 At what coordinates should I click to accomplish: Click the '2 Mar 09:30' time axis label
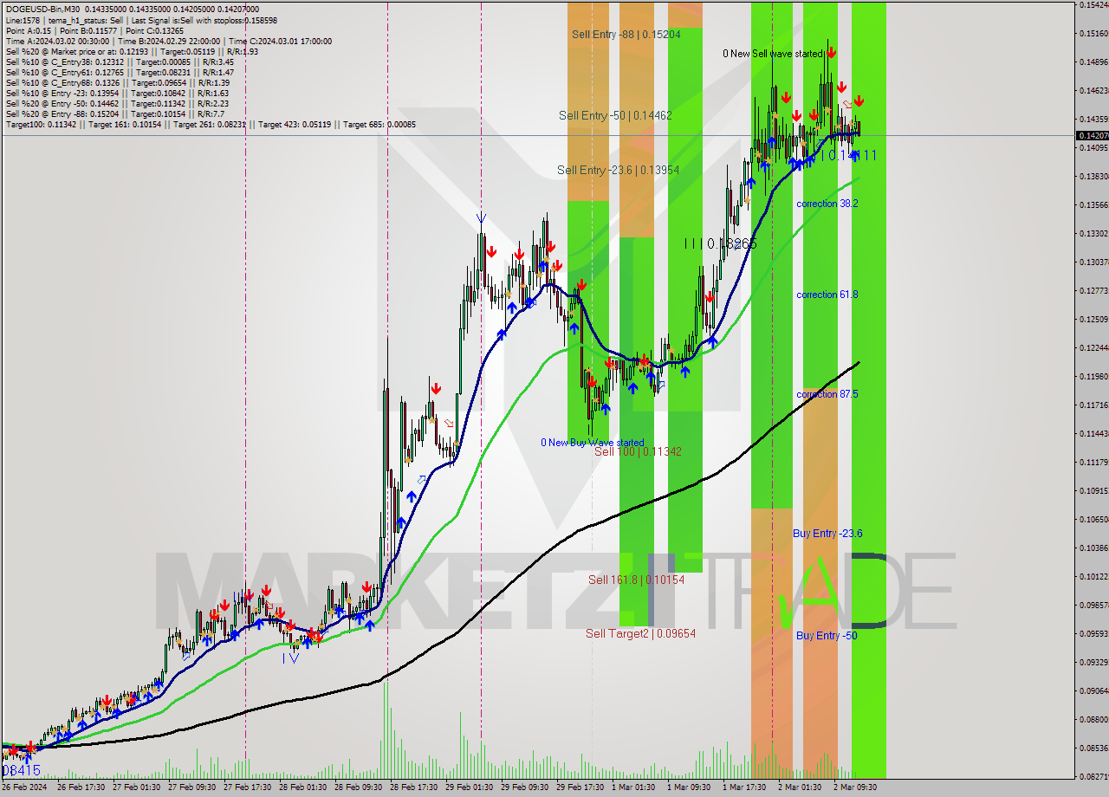tap(854, 787)
